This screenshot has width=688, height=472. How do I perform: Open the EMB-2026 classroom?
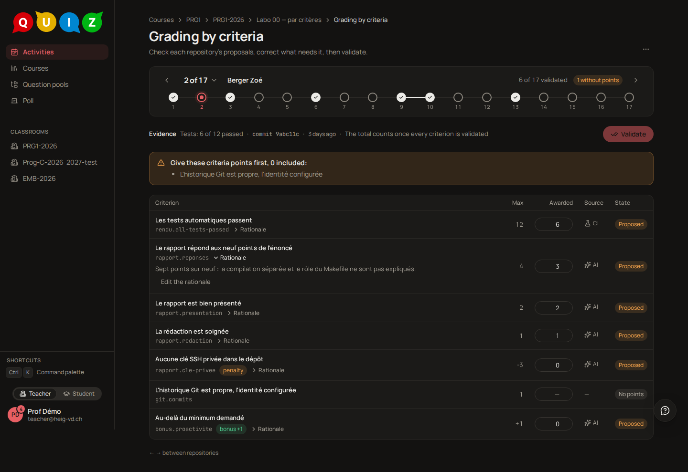(x=57, y=178)
